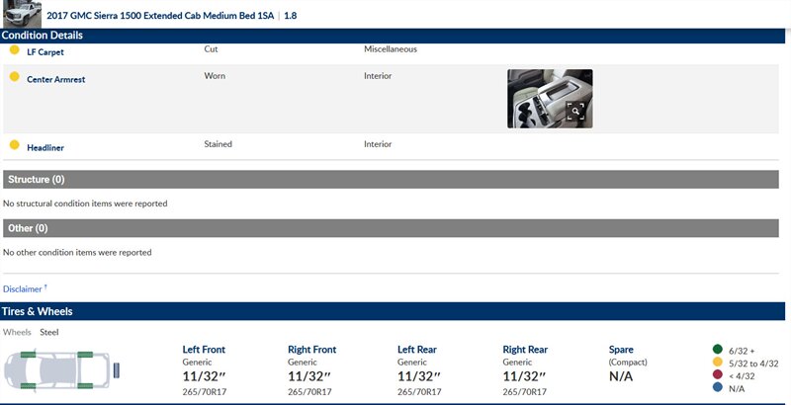The image size is (791, 405).
Task: Click the red < 4/32 legend dot
Action: click(717, 376)
